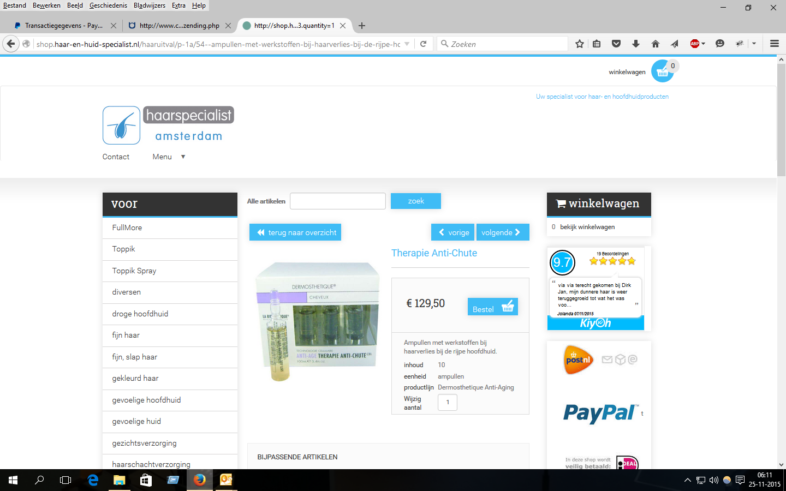Show hidden system tray icons
This screenshot has height=491, width=786.
687,481
